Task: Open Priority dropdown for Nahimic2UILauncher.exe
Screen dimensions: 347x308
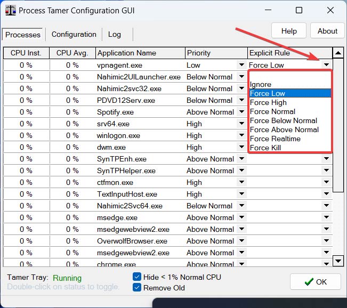Action: [x=241, y=77]
